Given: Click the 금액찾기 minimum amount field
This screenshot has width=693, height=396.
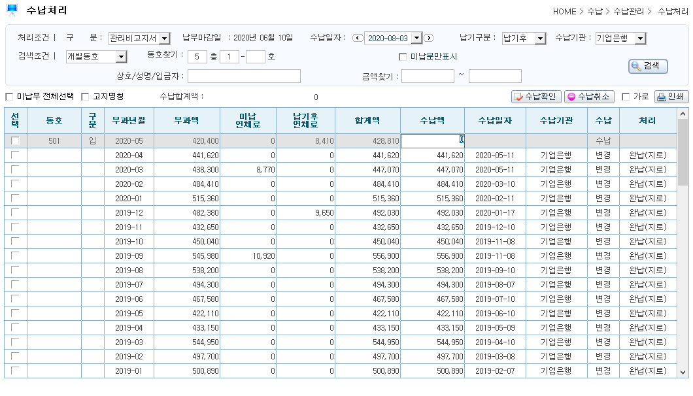Looking at the screenshot, I should coord(428,76).
